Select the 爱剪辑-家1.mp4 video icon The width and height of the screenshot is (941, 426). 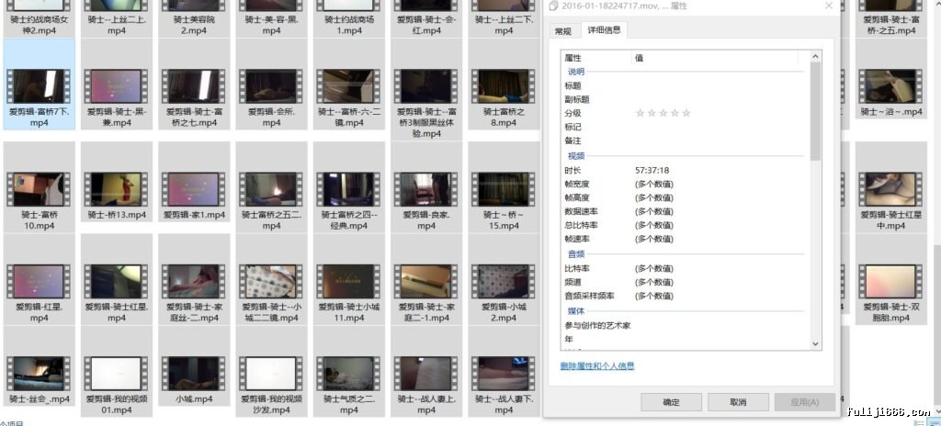194,189
